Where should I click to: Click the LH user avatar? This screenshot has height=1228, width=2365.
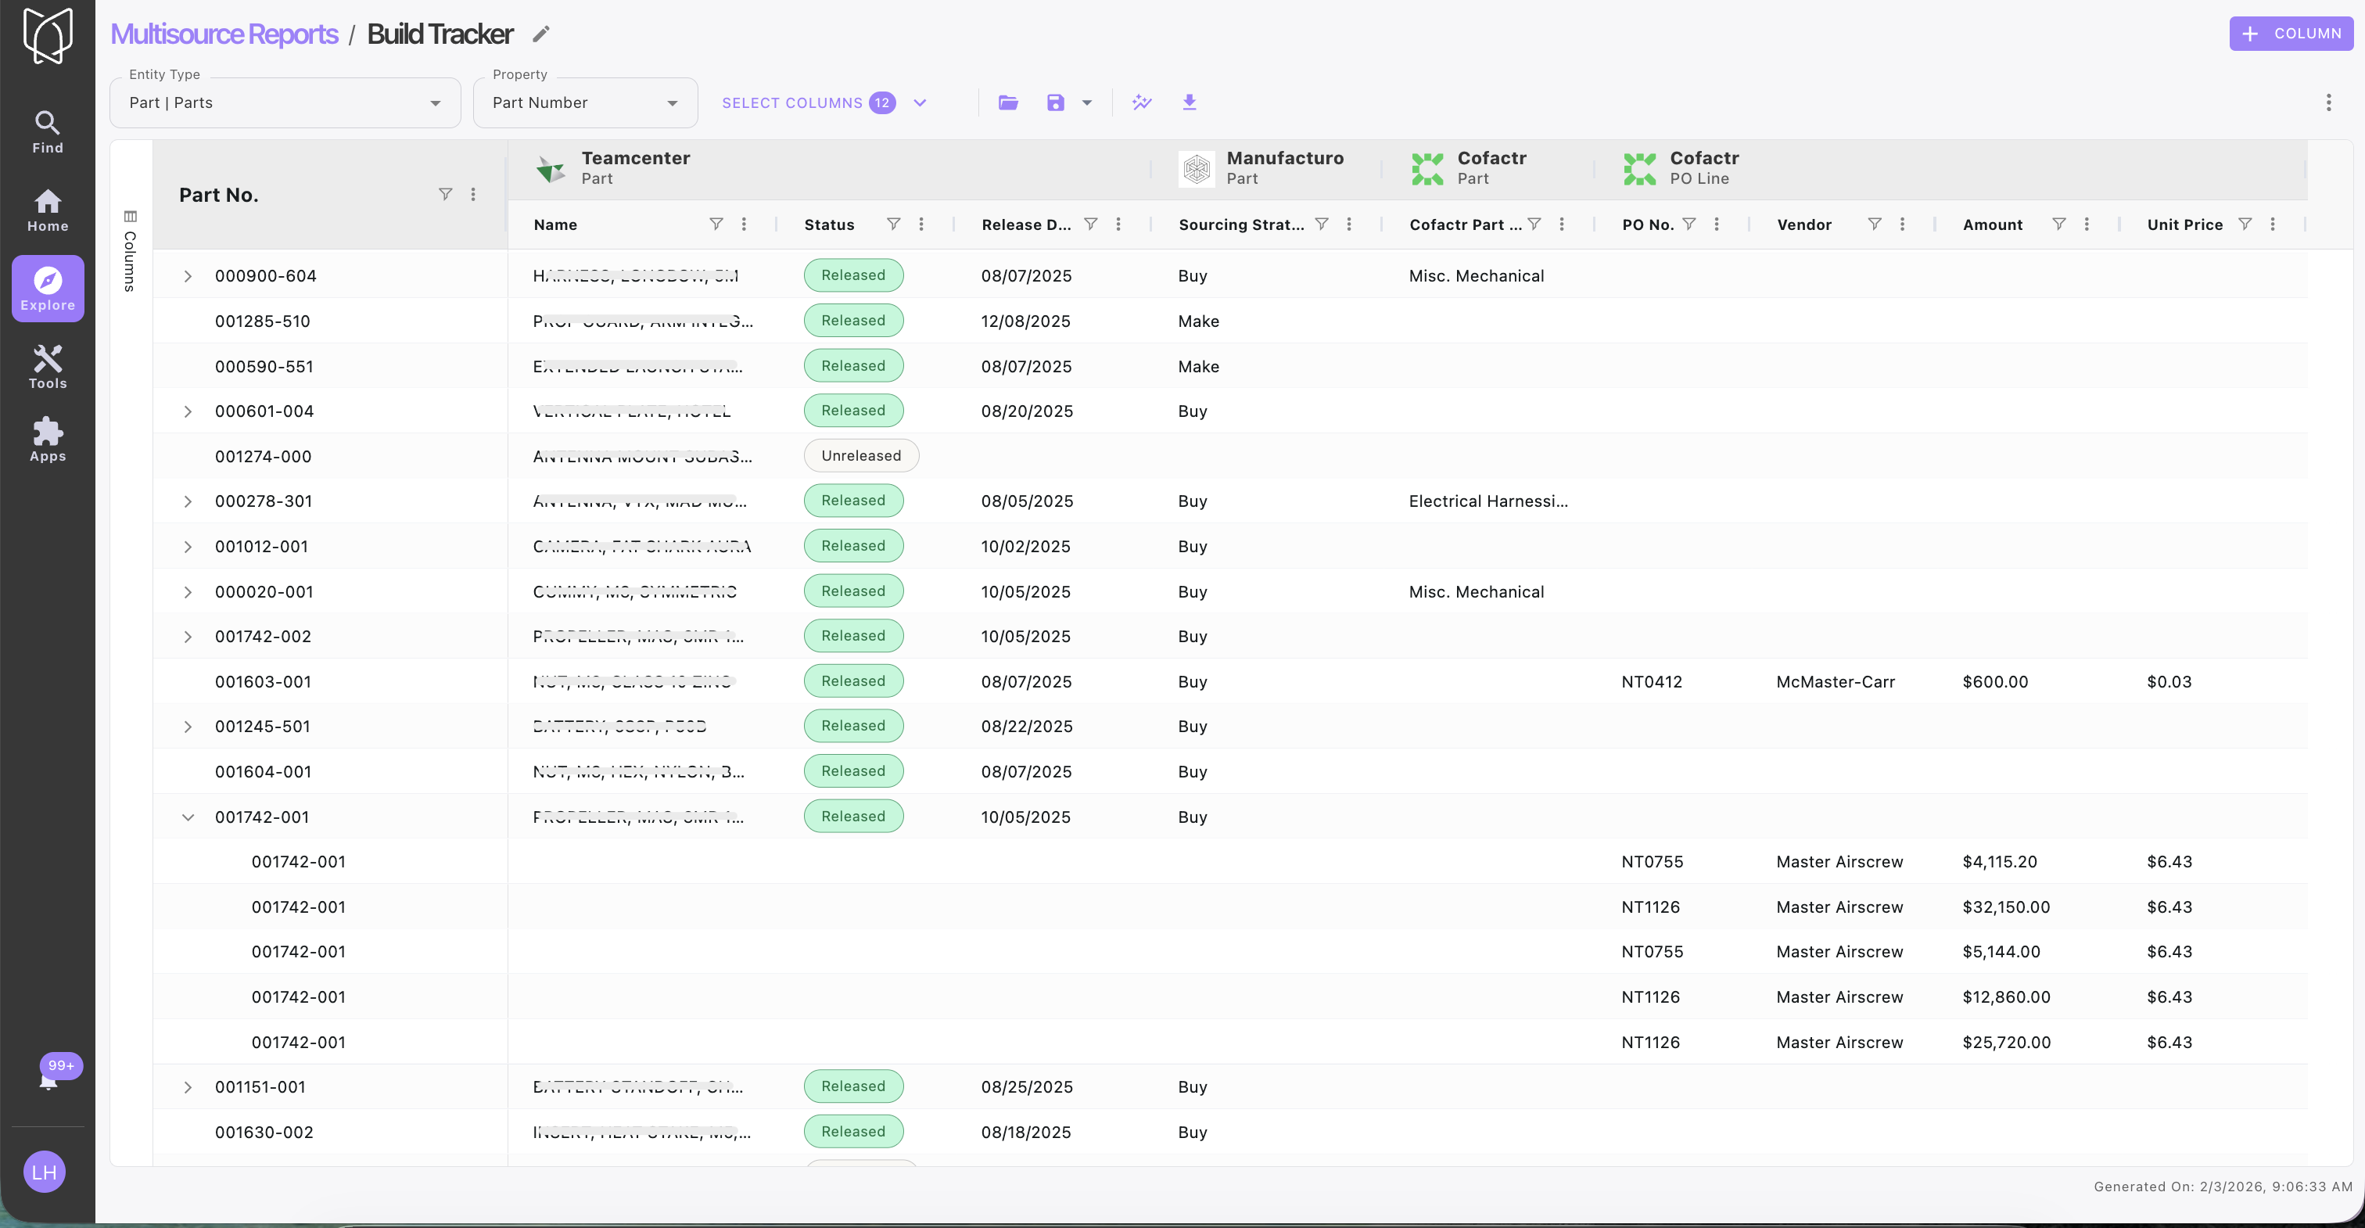click(44, 1172)
